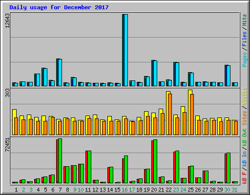Click day label 2 on x-axis

click(23, 190)
